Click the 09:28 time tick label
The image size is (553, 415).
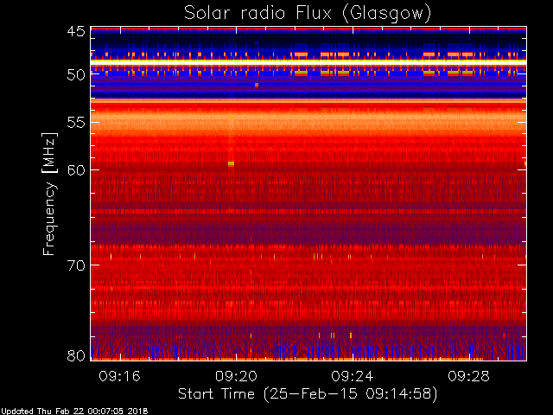(468, 376)
